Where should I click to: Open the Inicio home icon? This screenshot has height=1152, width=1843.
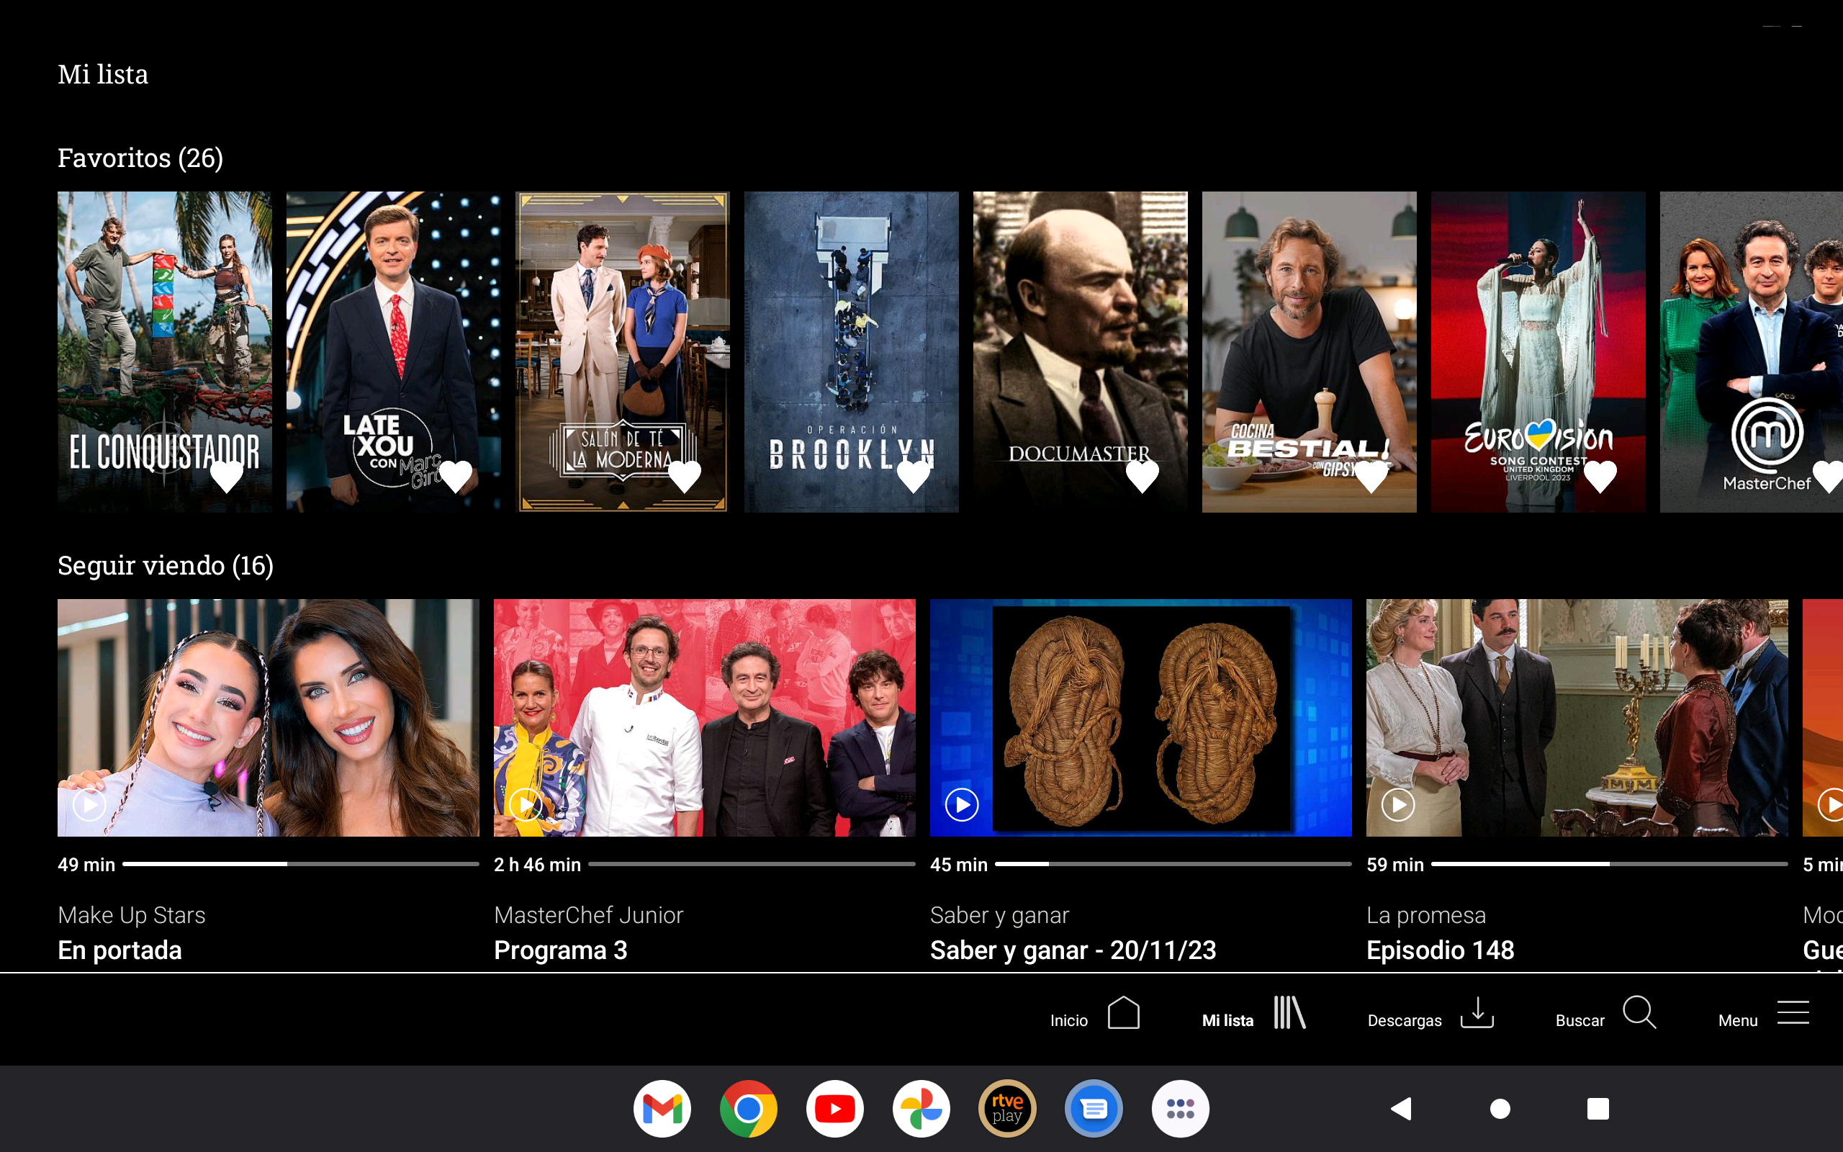(1123, 1013)
